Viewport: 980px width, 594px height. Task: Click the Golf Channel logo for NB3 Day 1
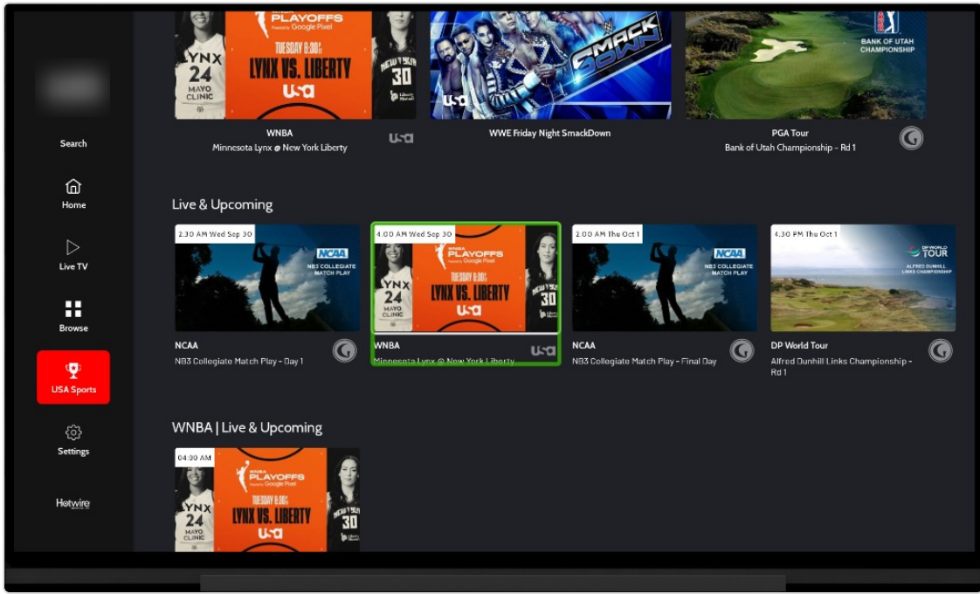pyautogui.click(x=344, y=351)
